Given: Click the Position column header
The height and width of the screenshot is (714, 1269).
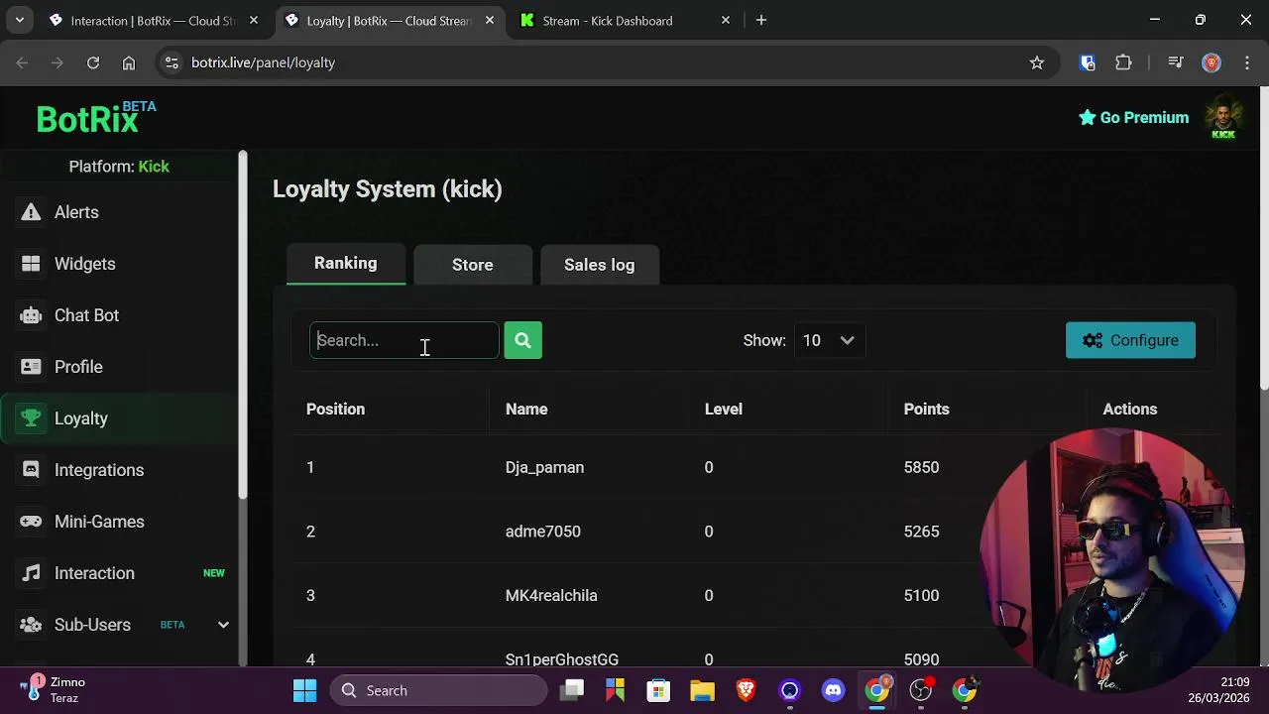Looking at the screenshot, I should pos(335,409).
